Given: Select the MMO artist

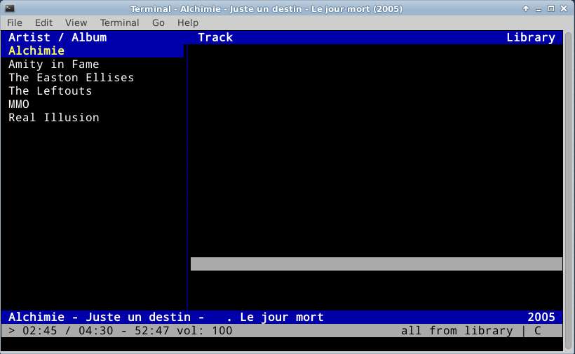Looking at the screenshot, I should coord(19,104).
